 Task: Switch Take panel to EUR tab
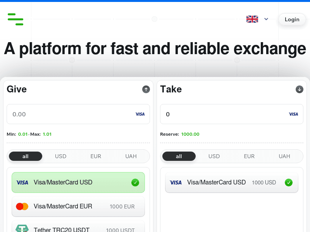click(x=249, y=156)
